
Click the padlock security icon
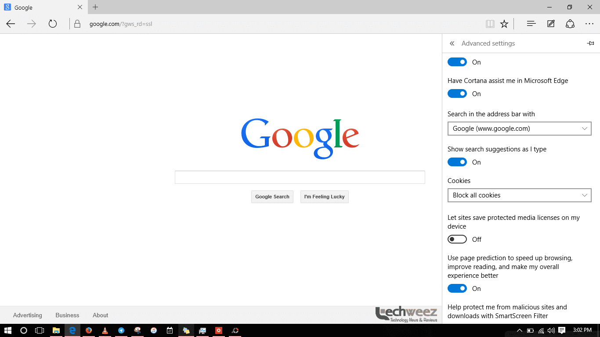(x=77, y=24)
